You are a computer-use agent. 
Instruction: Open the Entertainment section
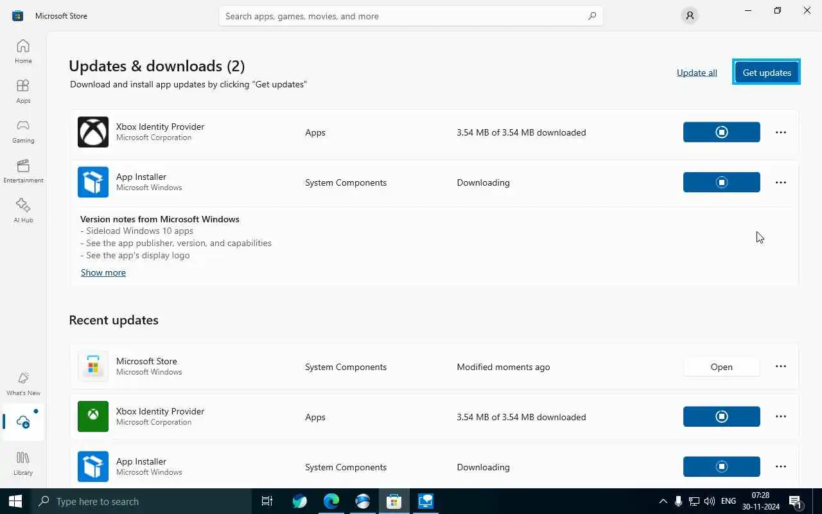tap(23, 171)
